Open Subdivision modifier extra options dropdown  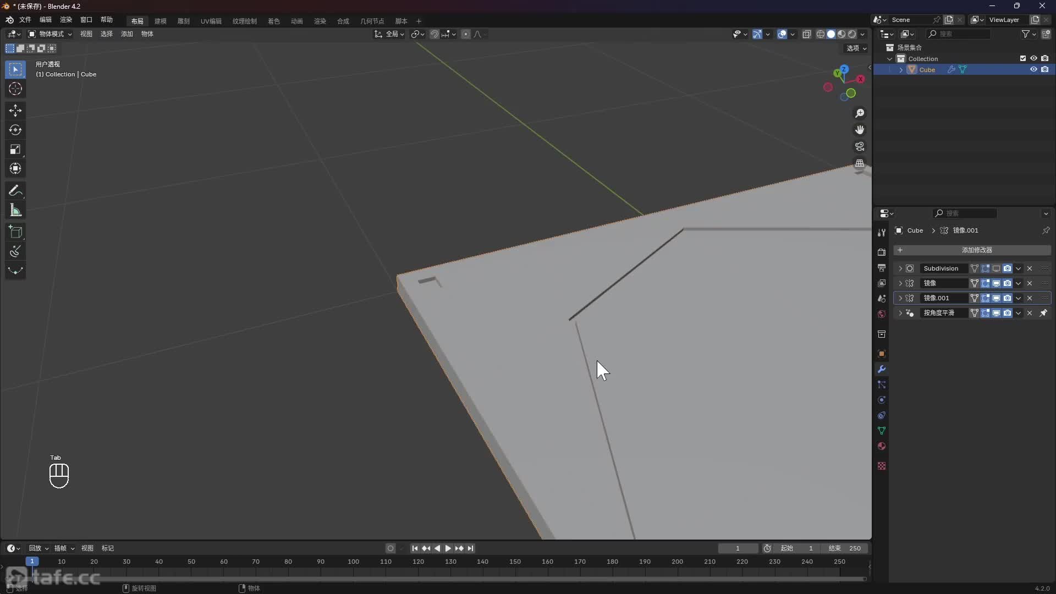tap(1019, 268)
